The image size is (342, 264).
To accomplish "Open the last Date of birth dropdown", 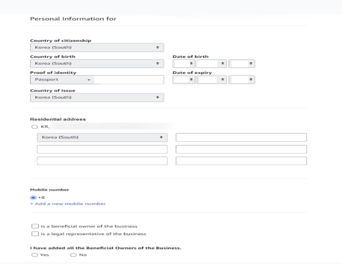I will (x=242, y=63).
